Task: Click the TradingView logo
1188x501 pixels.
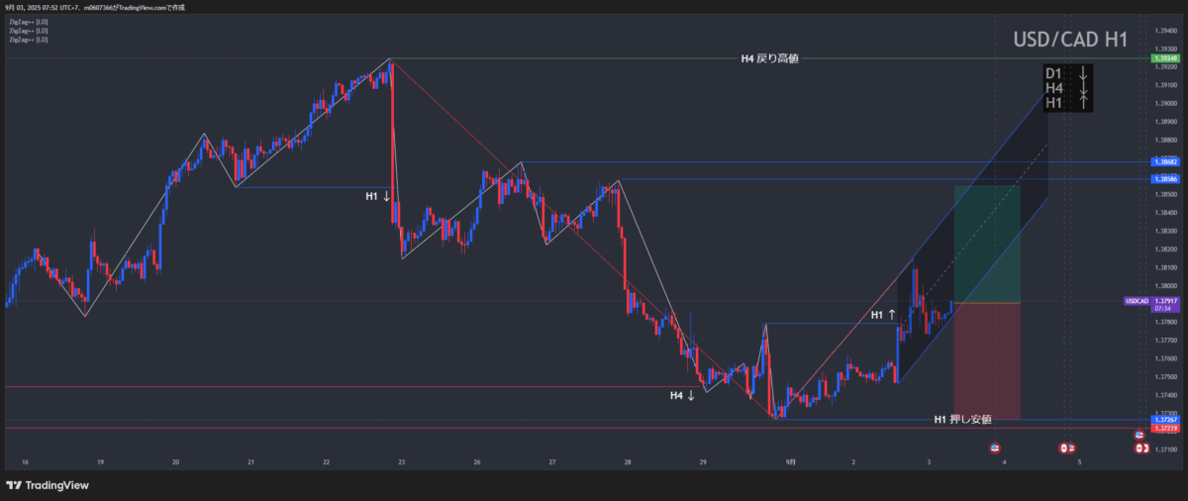Action: [x=47, y=485]
